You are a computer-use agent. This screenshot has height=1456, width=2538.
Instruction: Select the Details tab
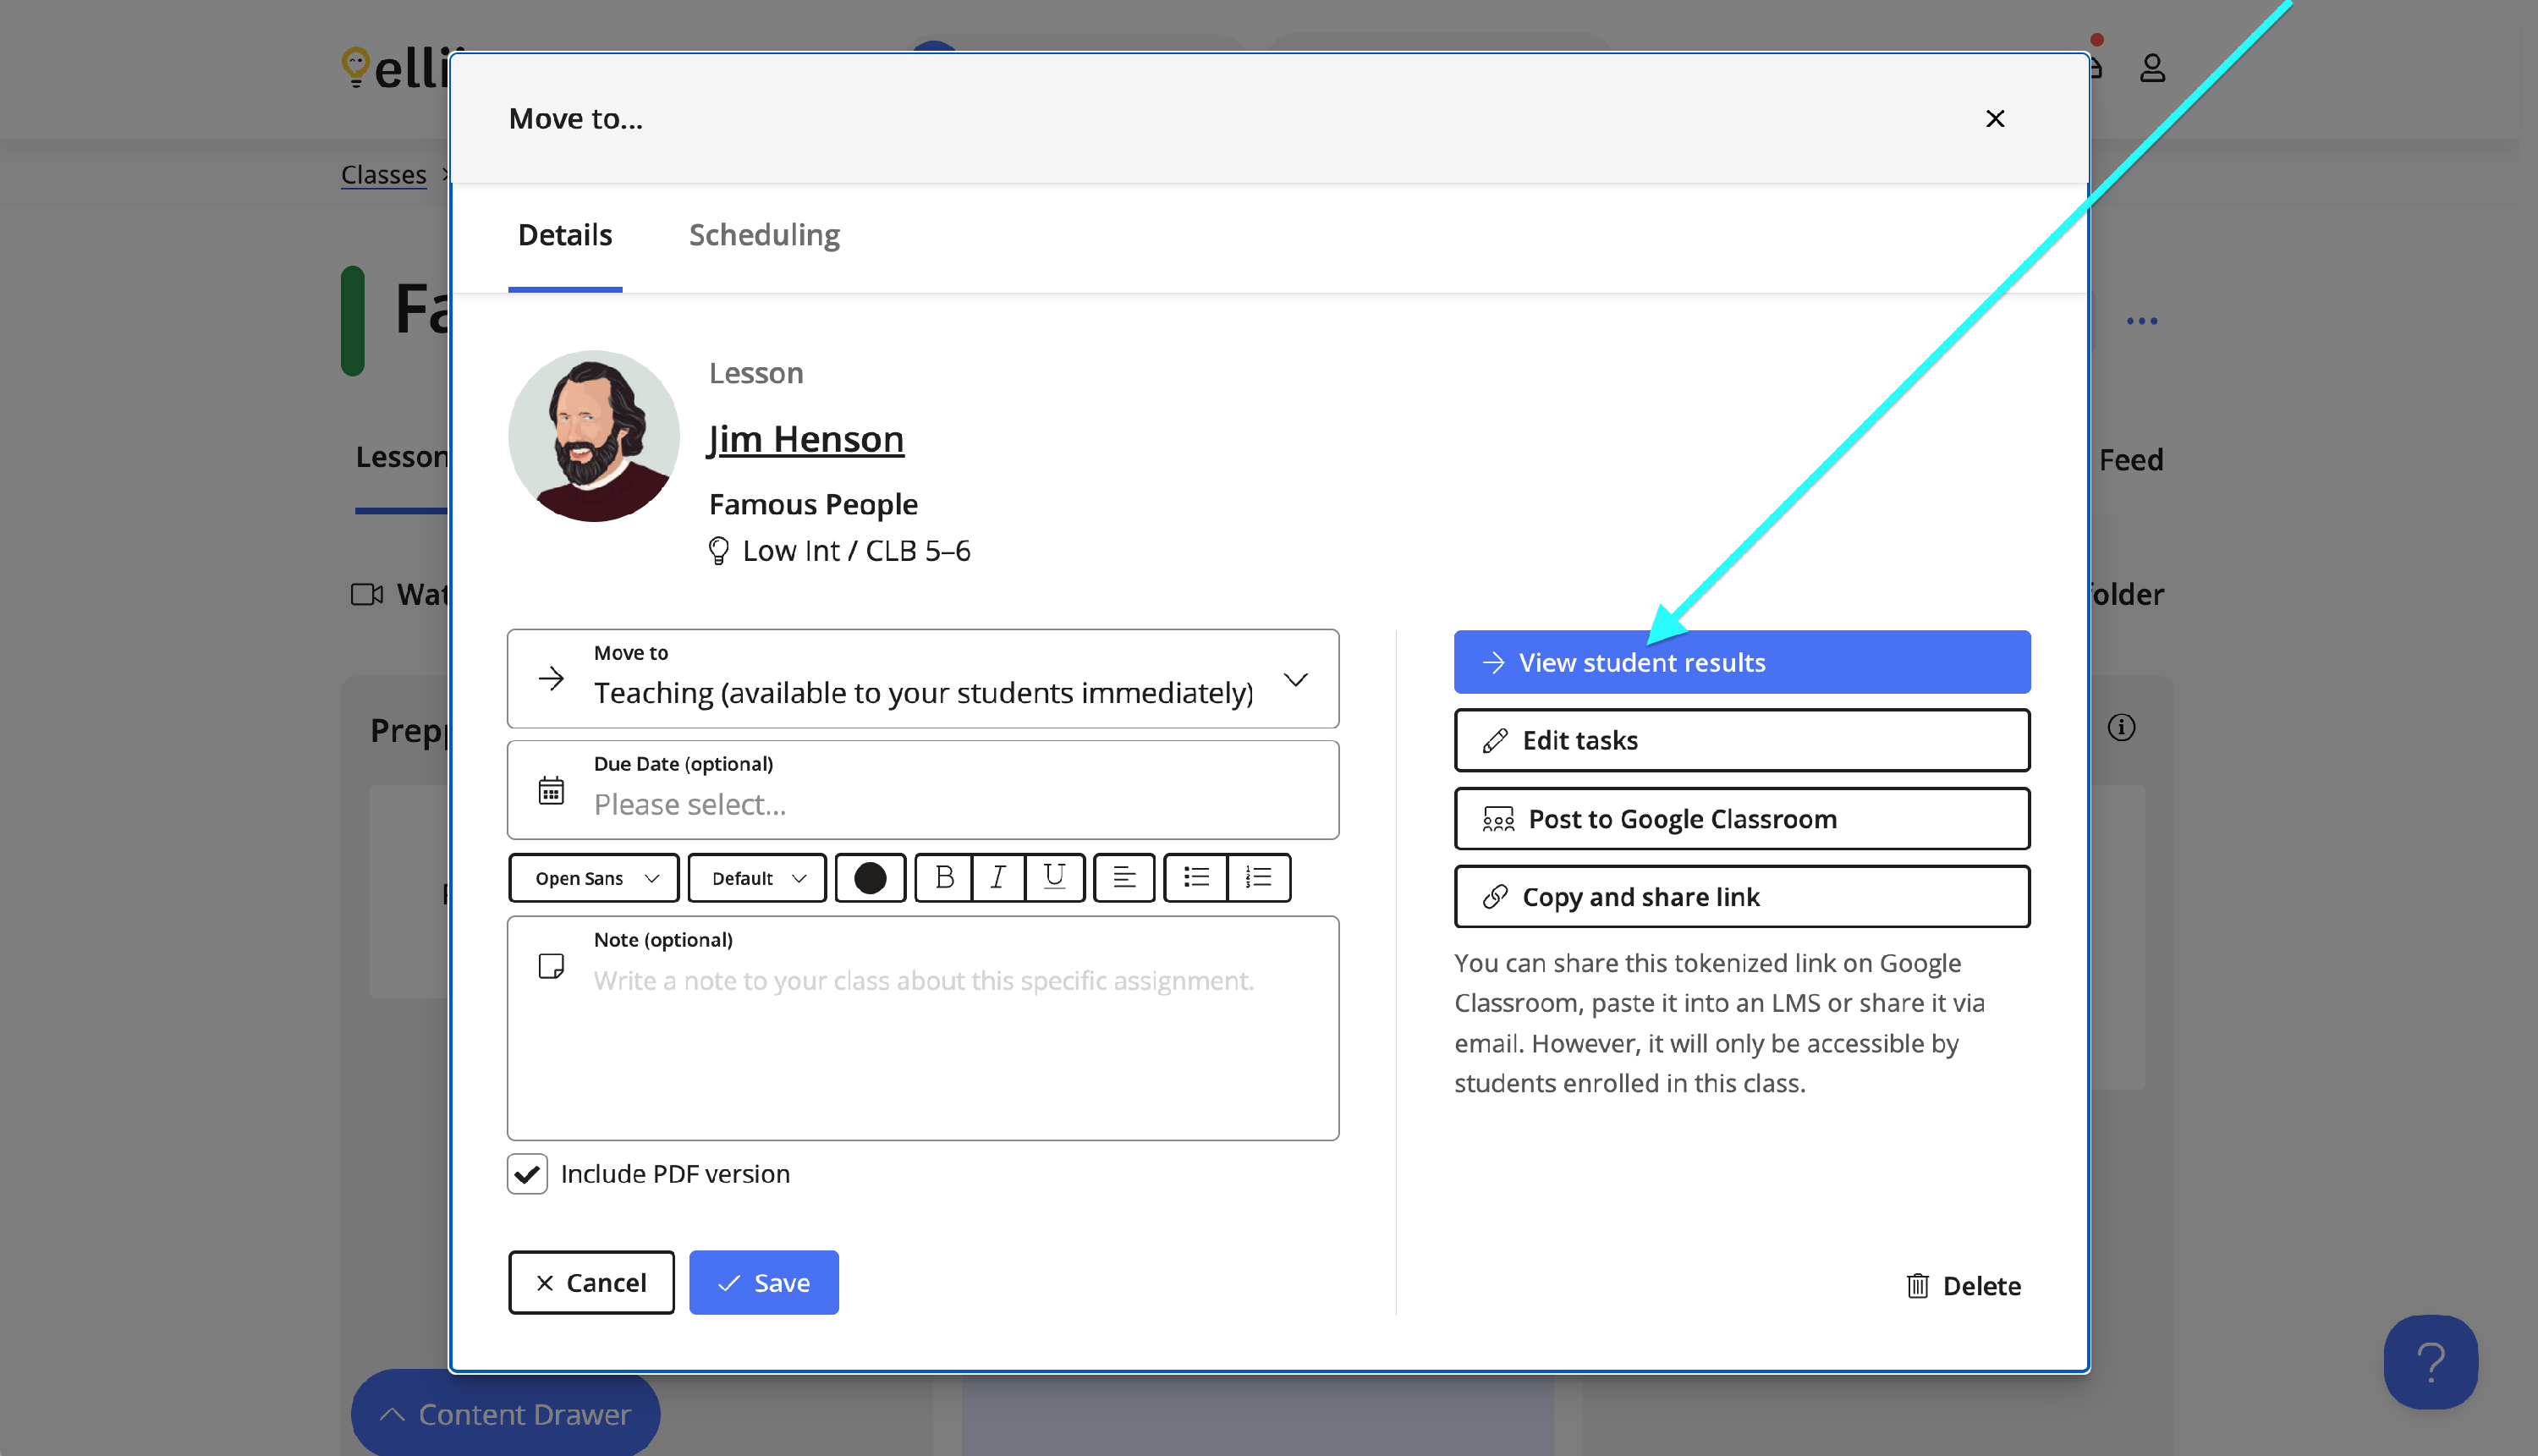tap(564, 235)
